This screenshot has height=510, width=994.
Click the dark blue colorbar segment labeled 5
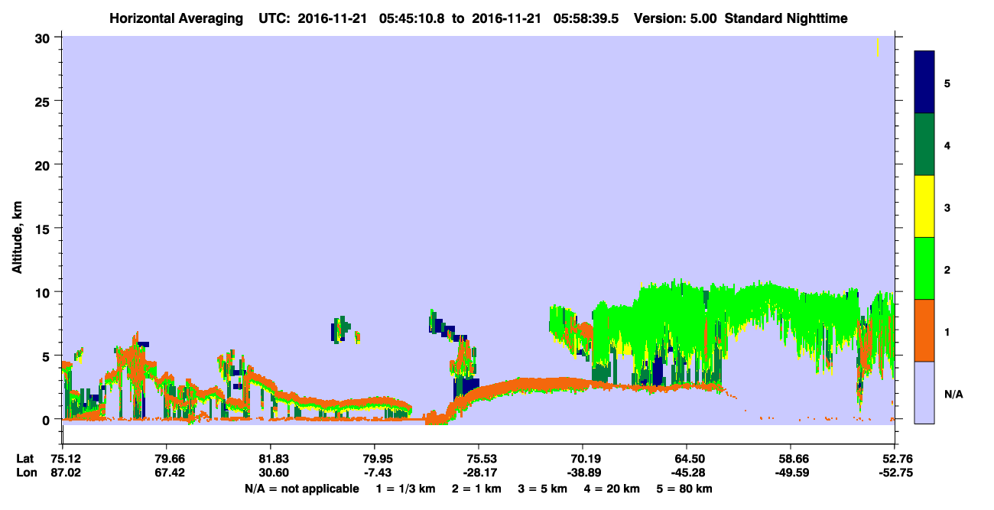coord(924,83)
